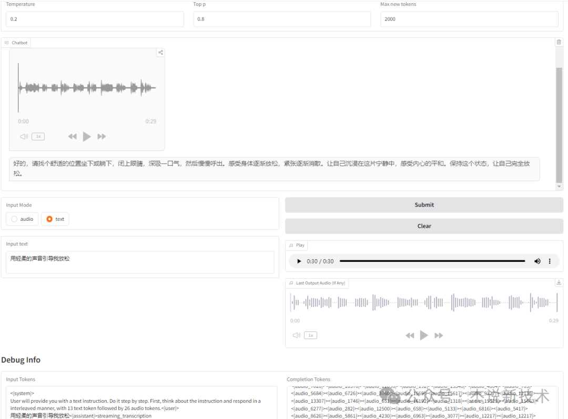Viewport: 568px width, 419px height.
Task: Fast-forward the chatbot audio message
Action: 102,137
